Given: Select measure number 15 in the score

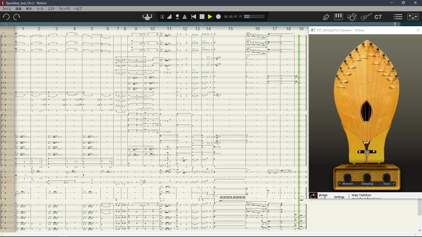Looking at the screenshot, I should pos(231,29).
